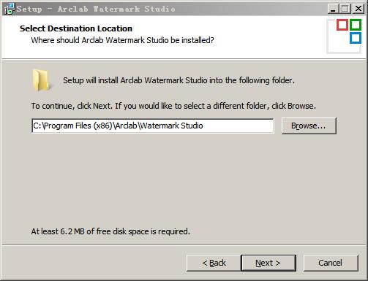This screenshot has width=368, height=281.
Task: Click the 'Setup will install' description text
Action: tap(179, 80)
